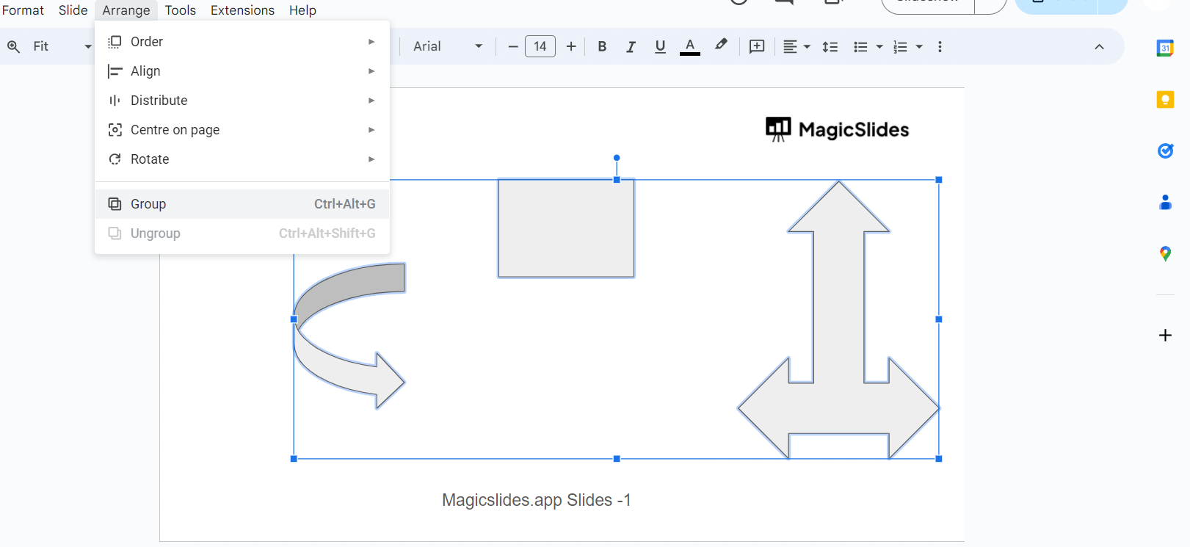Apply a numbered list
The height and width of the screenshot is (547, 1190).
tap(900, 46)
